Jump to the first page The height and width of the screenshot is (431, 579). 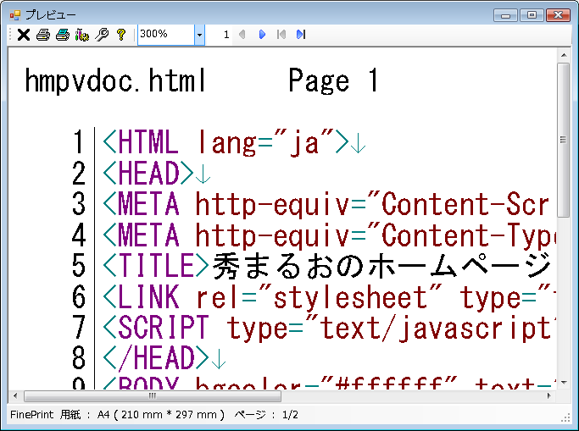click(281, 35)
